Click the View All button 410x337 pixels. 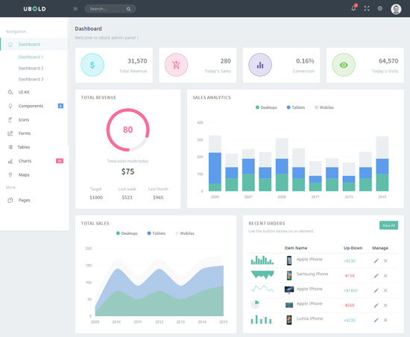coord(388,225)
